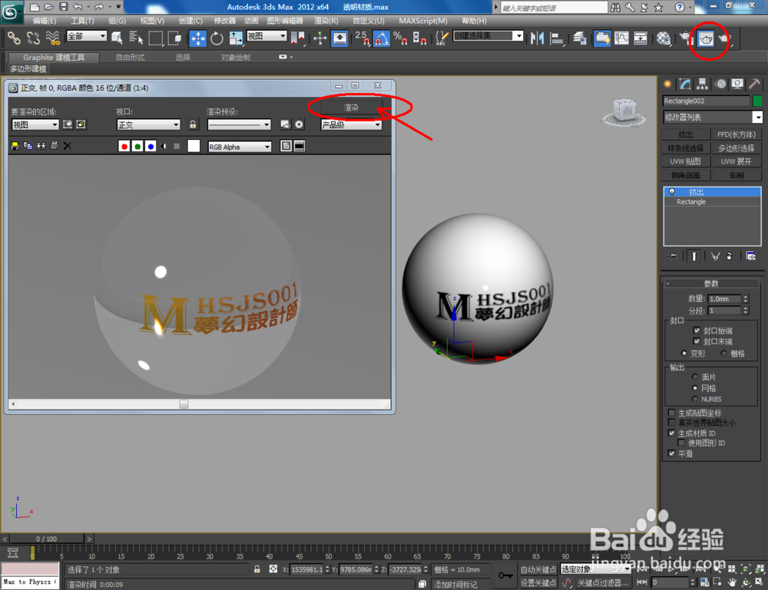The height and width of the screenshot is (590, 768).
Task: Toggle Angle Snap in toolbar
Action: tap(382, 38)
